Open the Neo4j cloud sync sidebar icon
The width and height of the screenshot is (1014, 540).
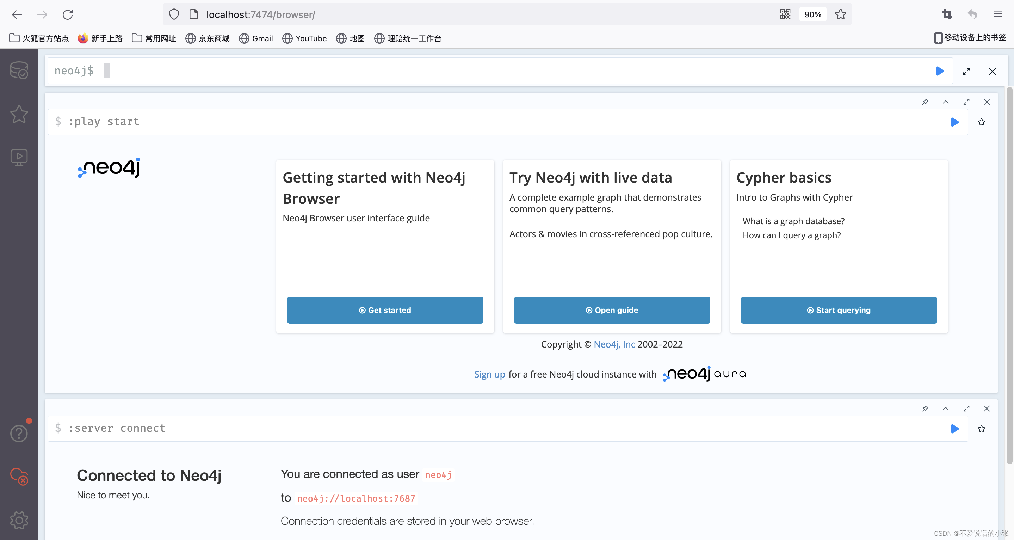[19, 476]
